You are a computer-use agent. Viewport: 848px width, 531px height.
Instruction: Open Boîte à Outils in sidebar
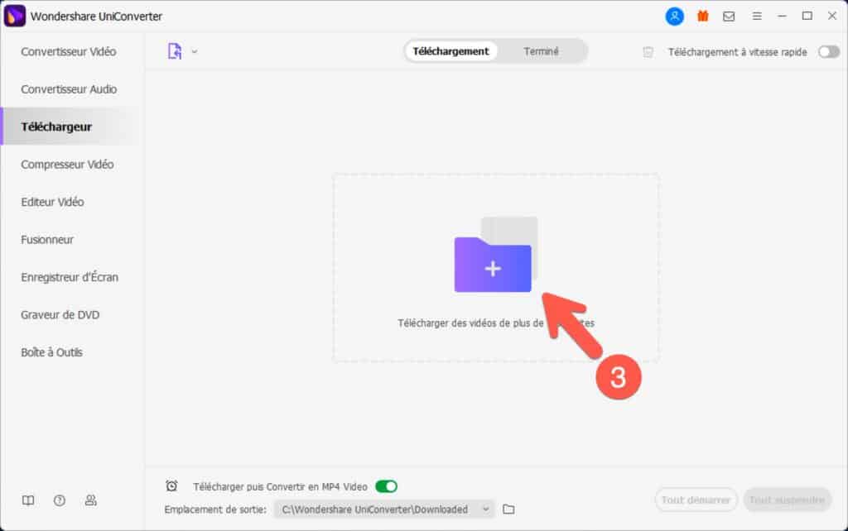[52, 352]
